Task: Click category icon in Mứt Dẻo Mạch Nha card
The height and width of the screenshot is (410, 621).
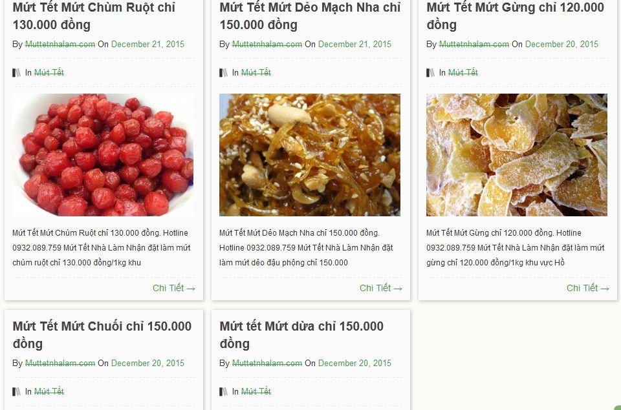Action: click(x=223, y=73)
